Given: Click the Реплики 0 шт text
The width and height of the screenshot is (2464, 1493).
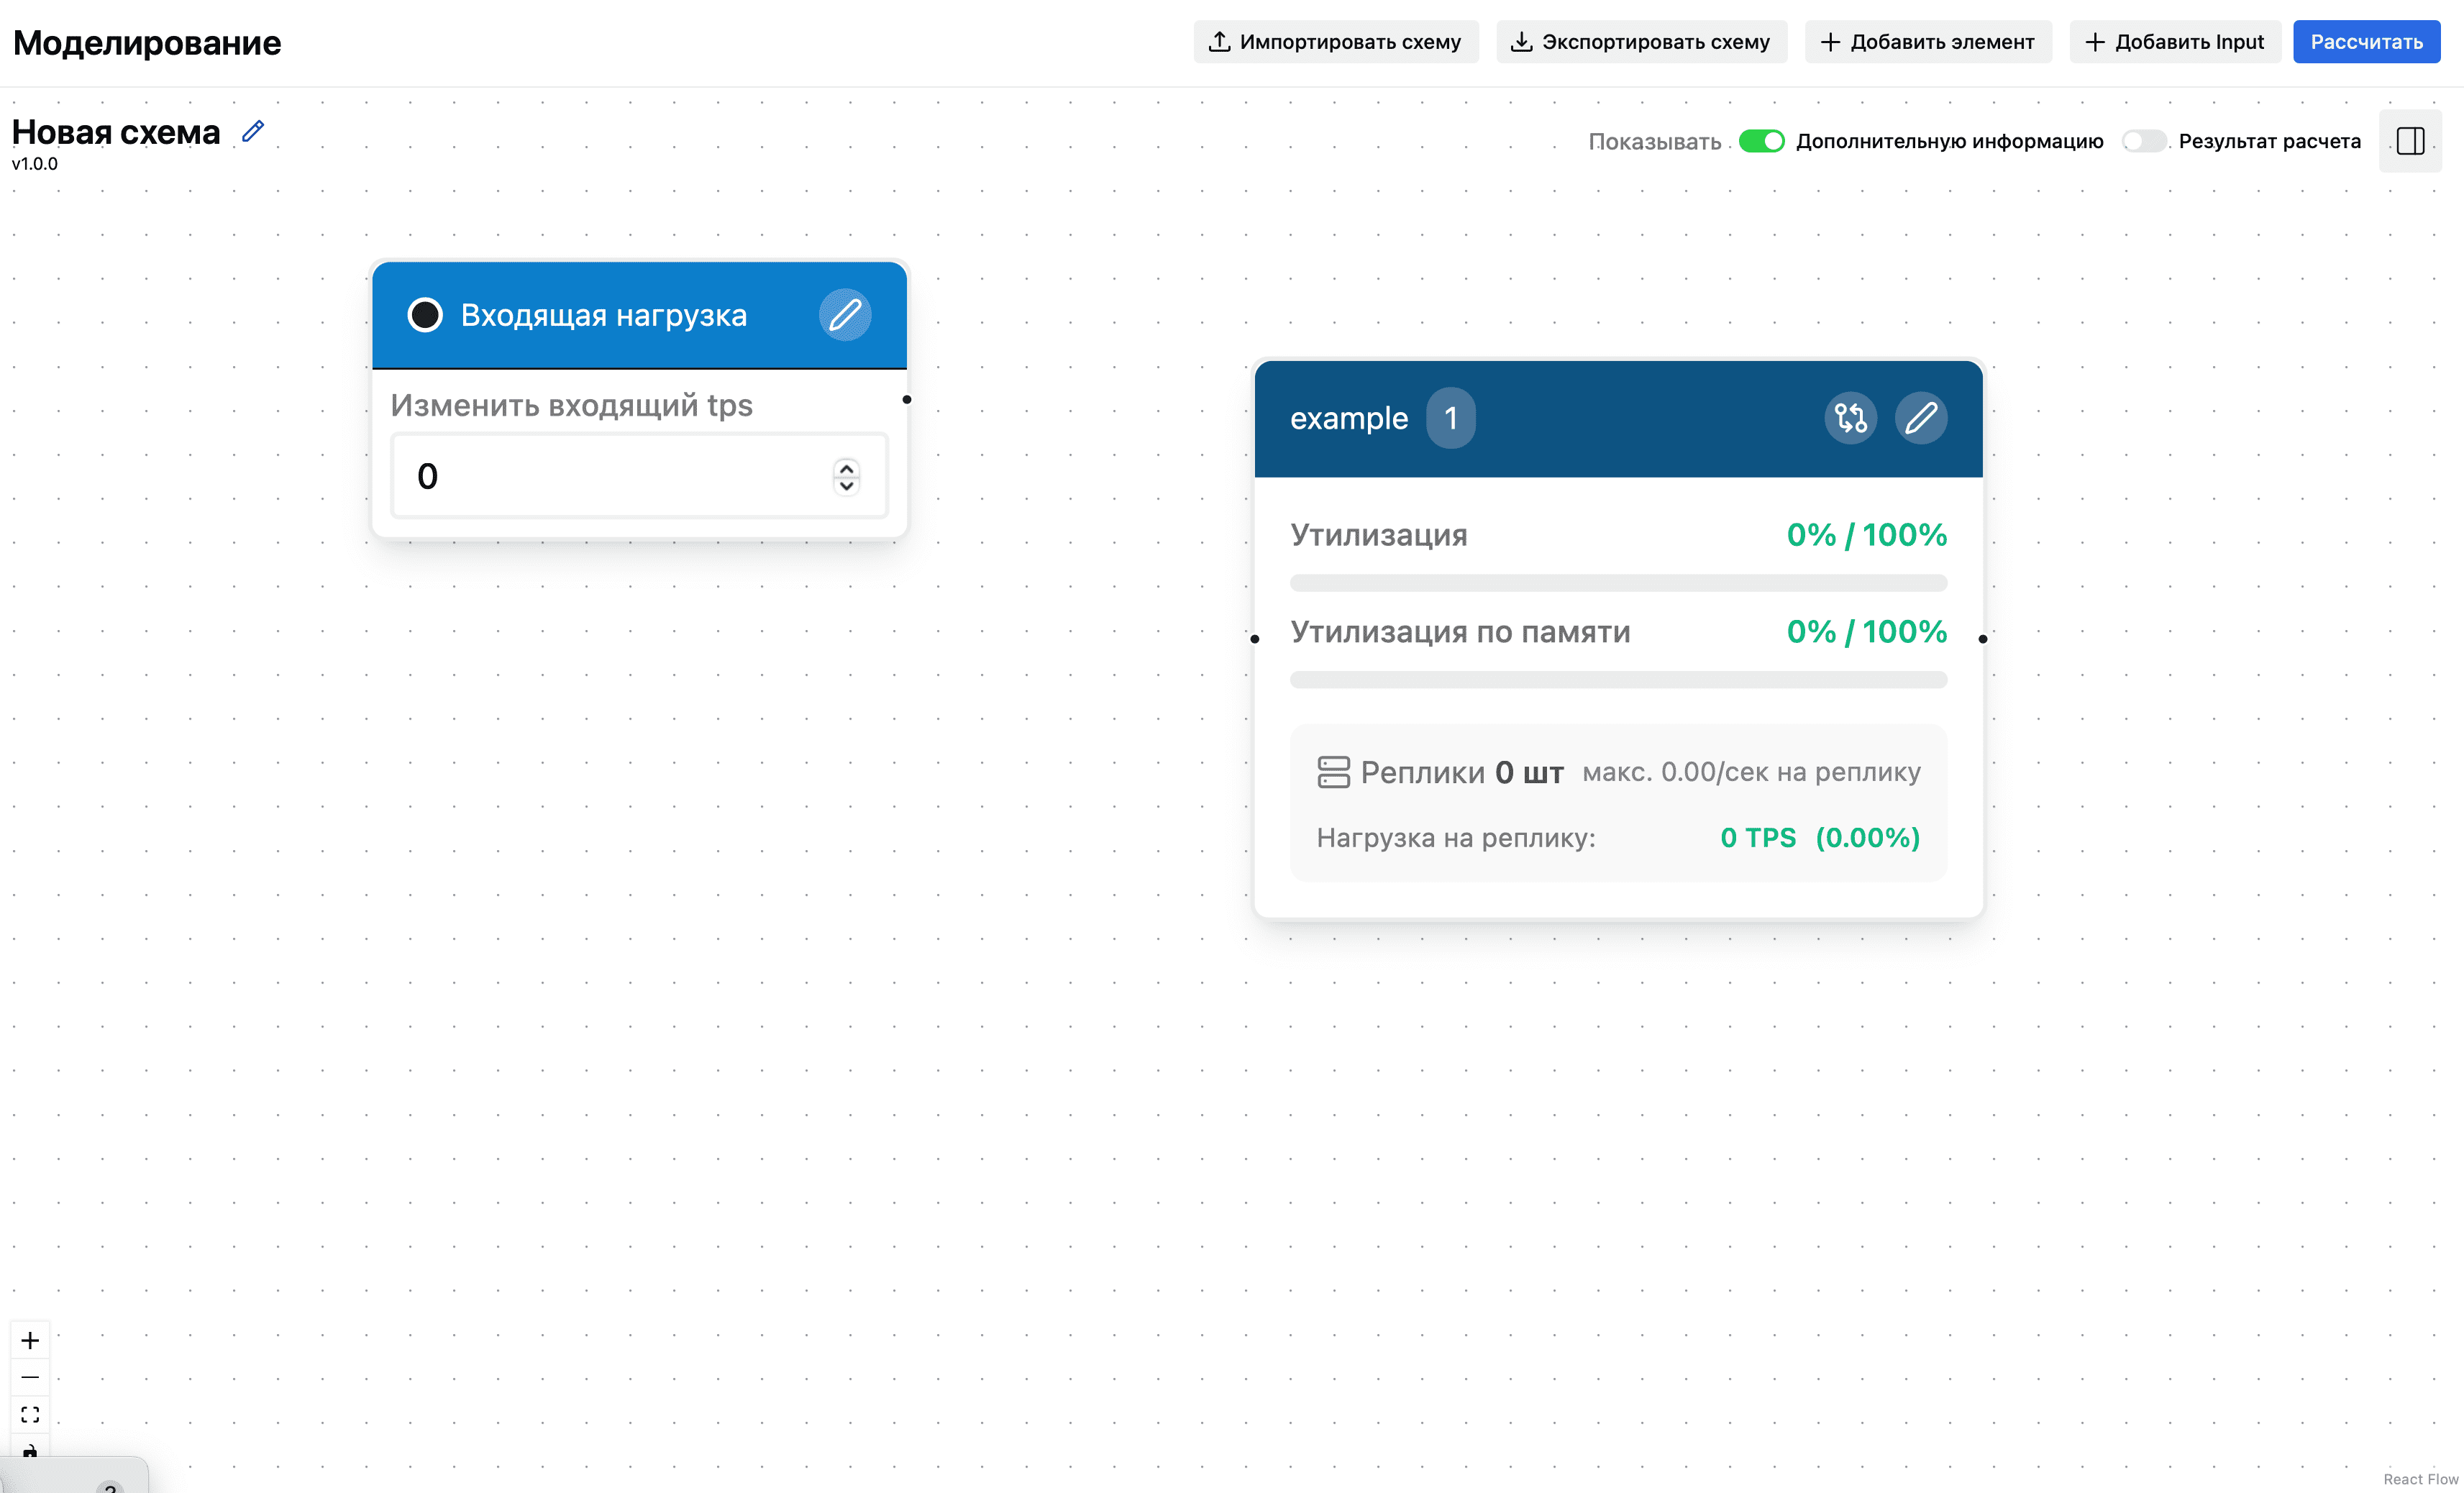Looking at the screenshot, I should 1462,772.
